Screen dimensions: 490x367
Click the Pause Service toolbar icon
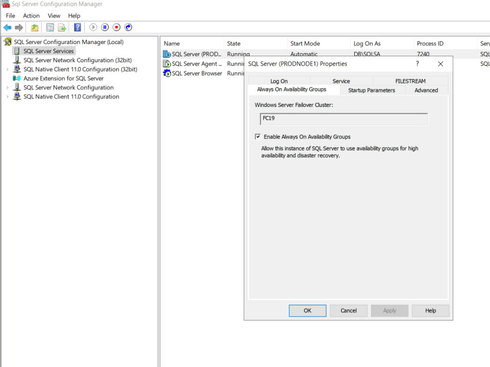tap(105, 27)
